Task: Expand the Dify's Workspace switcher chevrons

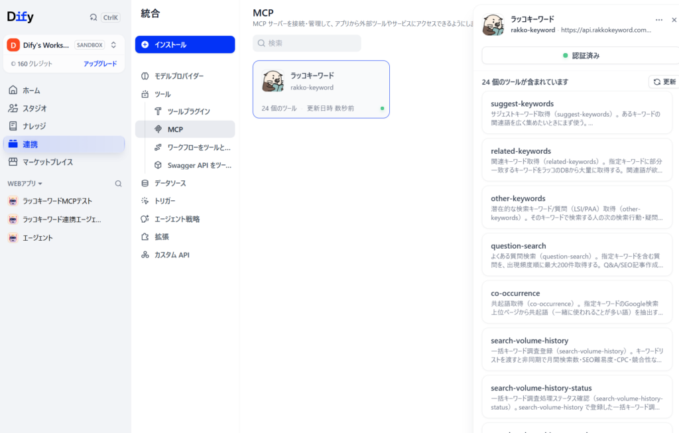Action: (113, 45)
